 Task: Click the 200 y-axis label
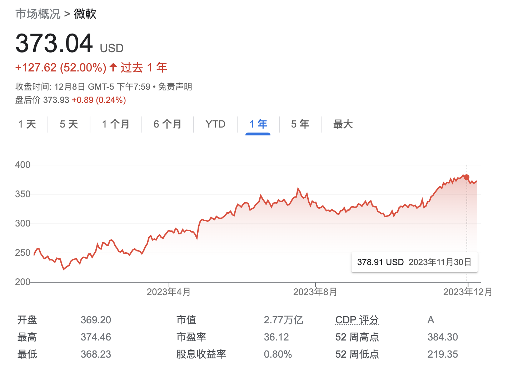tap(23, 282)
